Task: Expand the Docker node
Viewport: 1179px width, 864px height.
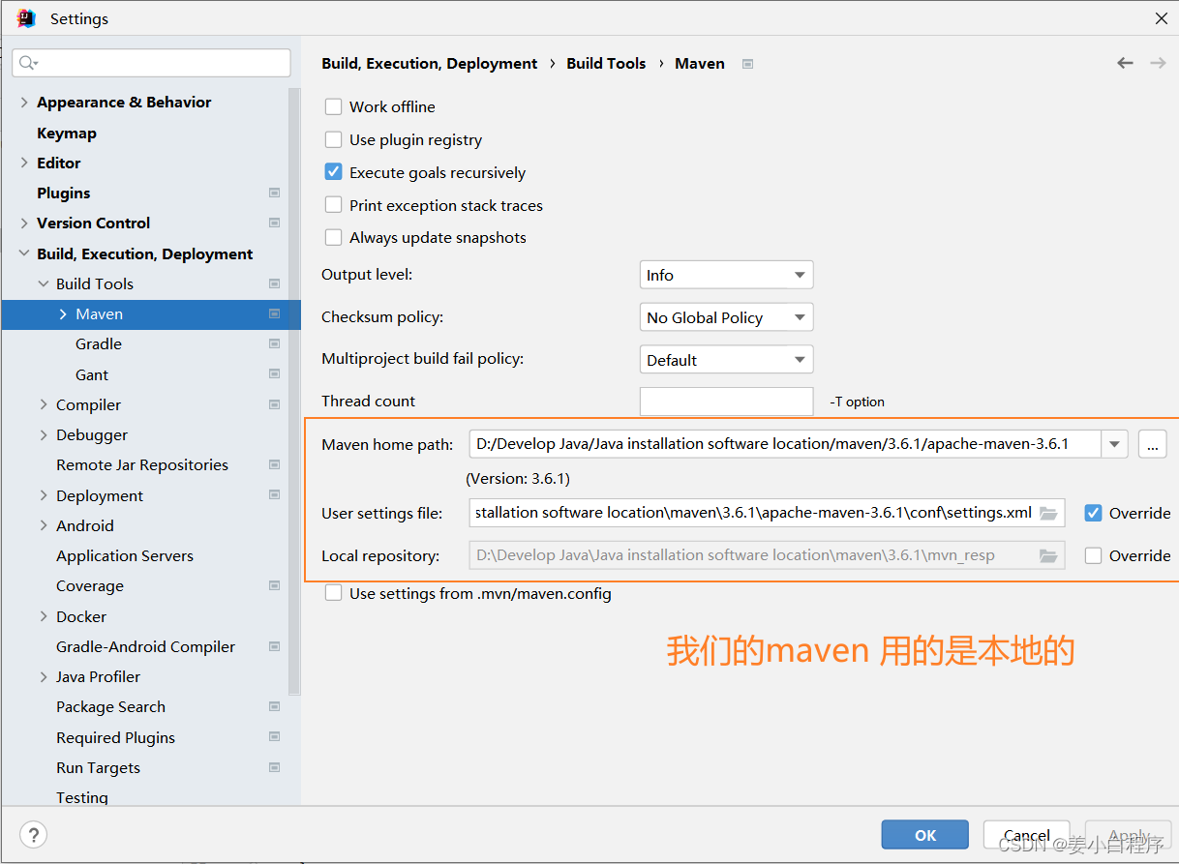Action: pyautogui.click(x=44, y=616)
